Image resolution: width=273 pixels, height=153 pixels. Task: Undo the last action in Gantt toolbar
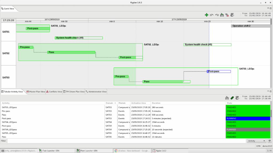click(x=211, y=15)
